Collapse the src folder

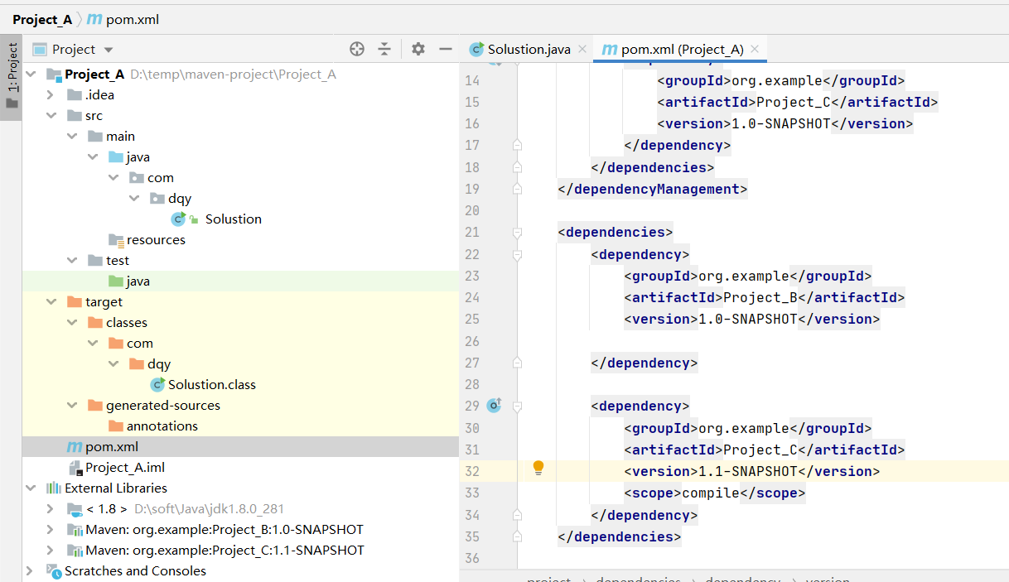click(x=51, y=115)
